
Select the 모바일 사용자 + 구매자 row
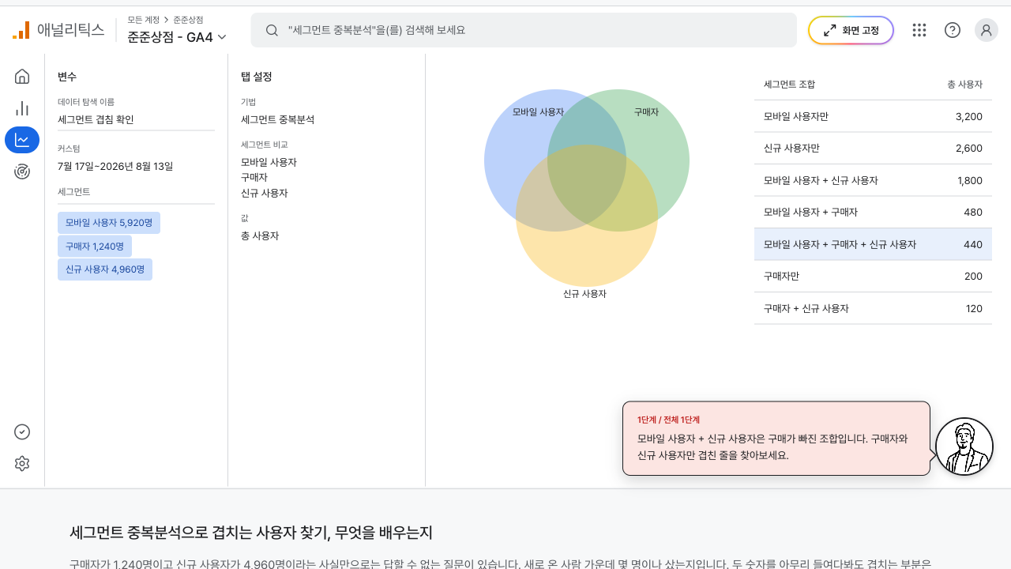coord(873,213)
